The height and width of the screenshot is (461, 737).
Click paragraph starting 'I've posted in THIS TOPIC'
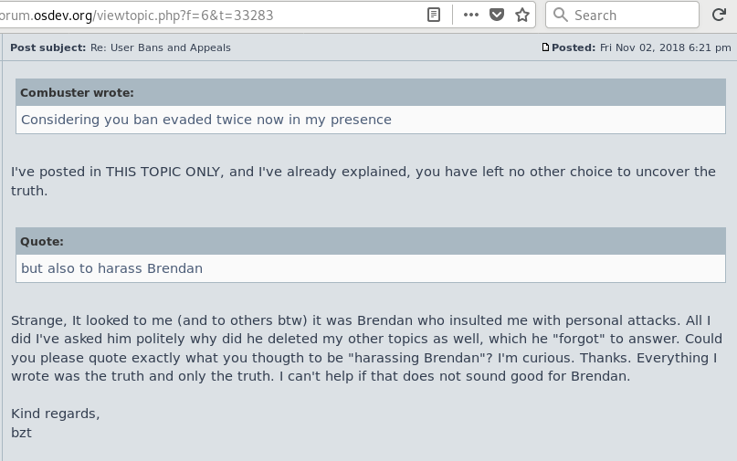coord(363,181)
